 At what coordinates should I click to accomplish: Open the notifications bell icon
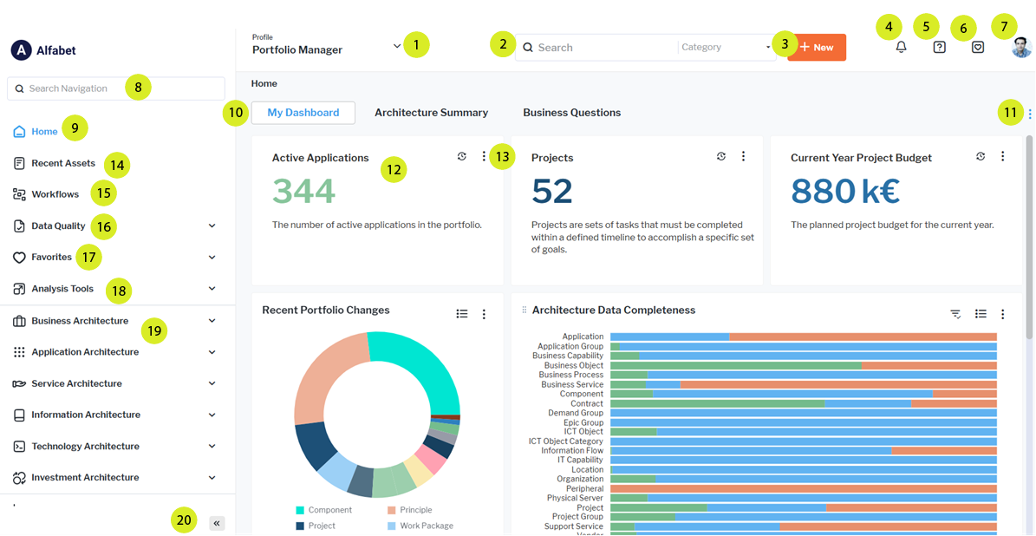(901, 48)
